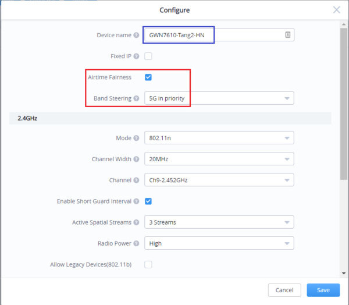Open the Band Steering dropdown
The height and width of the screenshot is (305, 349).
219,98
